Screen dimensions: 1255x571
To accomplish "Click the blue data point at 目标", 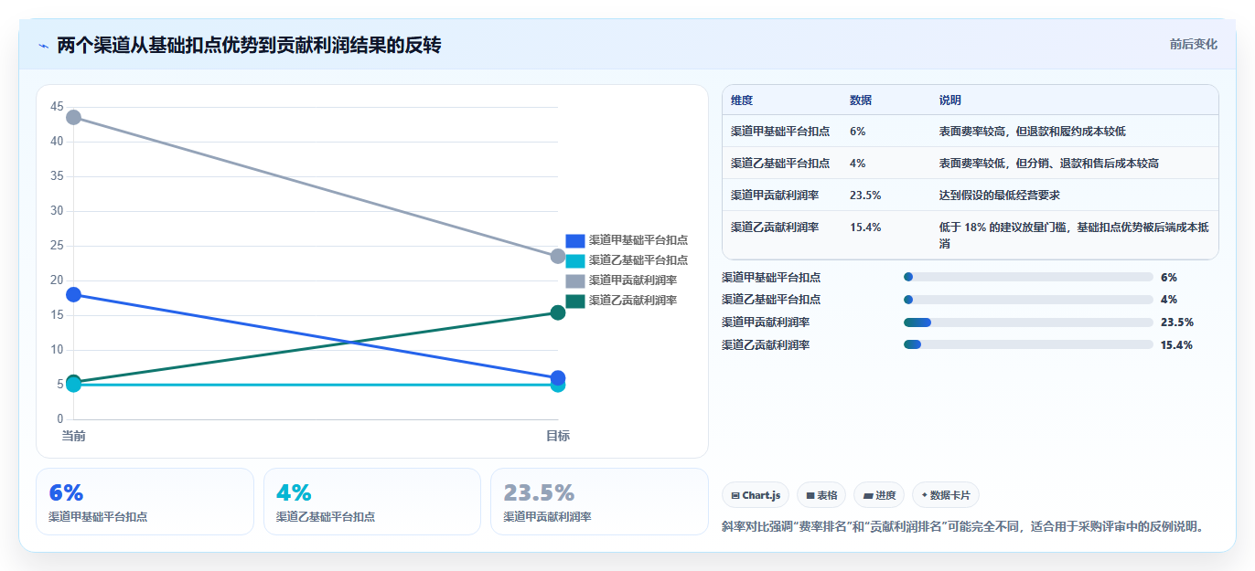I will (558, 377).
